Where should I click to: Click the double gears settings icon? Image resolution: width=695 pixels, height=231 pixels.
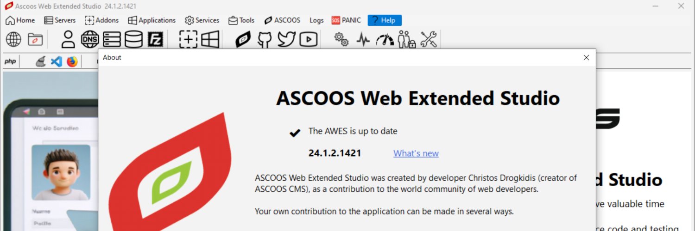click(341, 40)
